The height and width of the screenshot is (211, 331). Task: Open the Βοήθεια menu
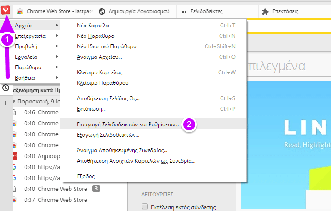click(x=25, y=78)
